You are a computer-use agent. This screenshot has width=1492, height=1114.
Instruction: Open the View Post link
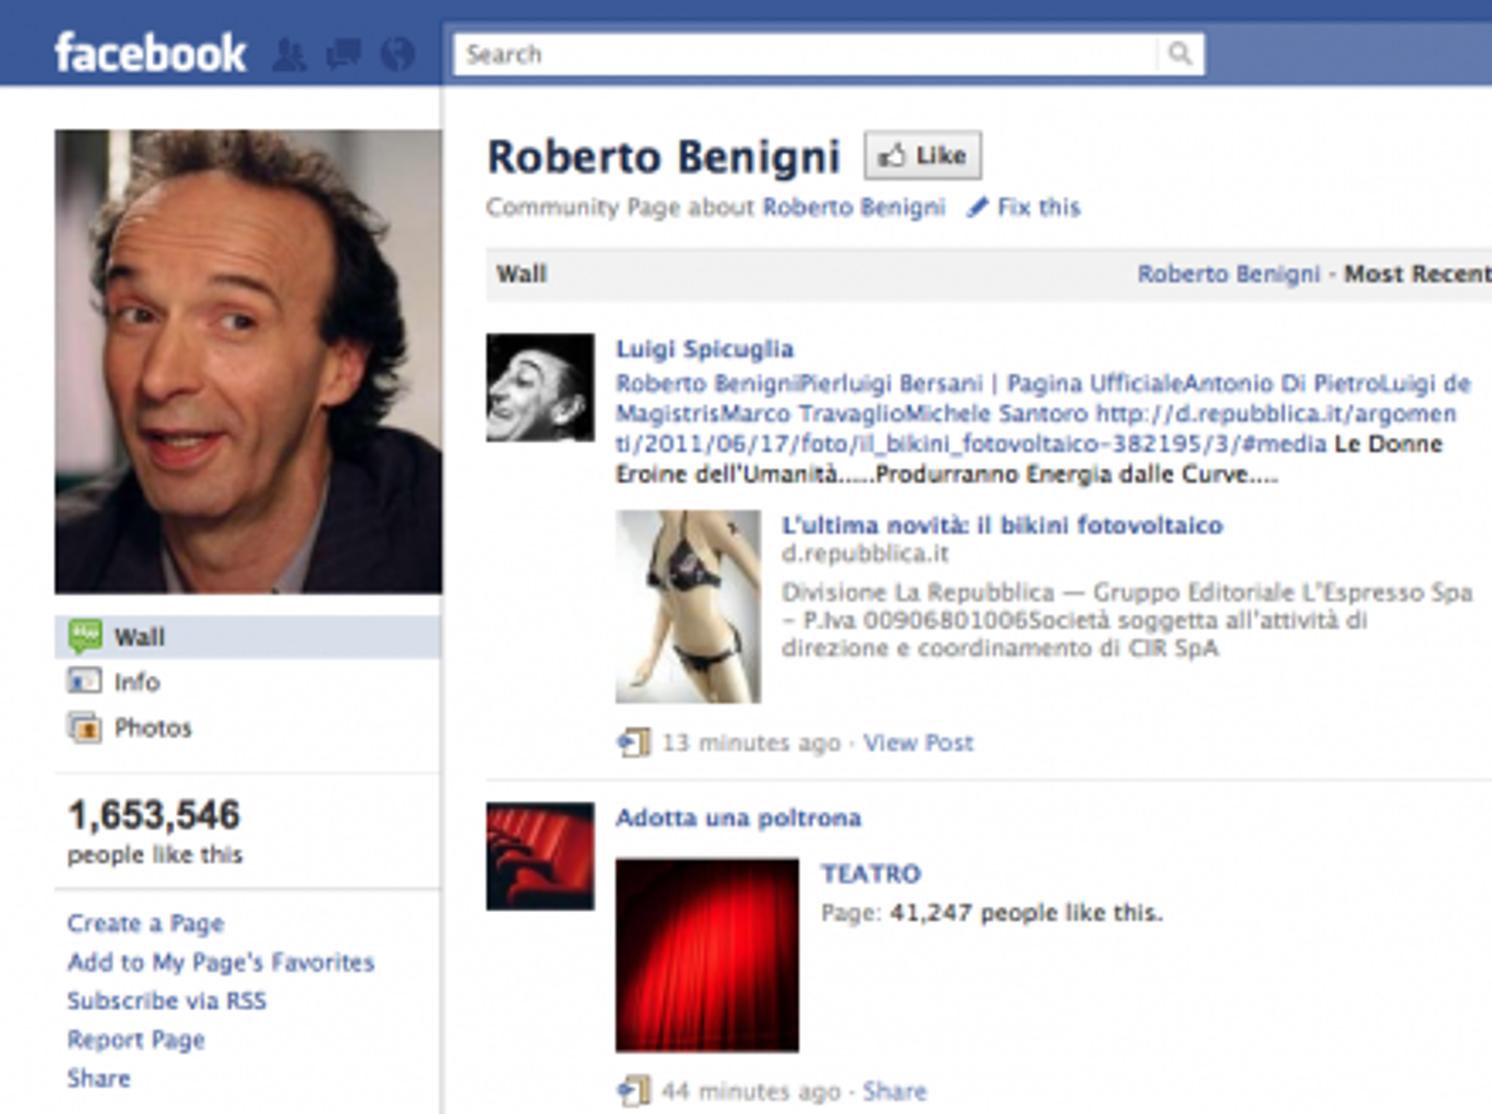coord(918,743)
